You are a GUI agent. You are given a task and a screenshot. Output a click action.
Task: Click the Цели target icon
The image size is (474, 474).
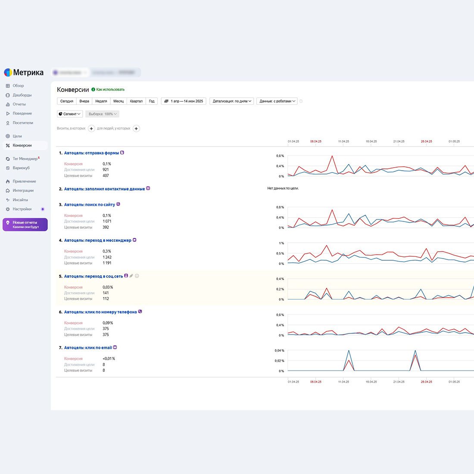[8, 136]
